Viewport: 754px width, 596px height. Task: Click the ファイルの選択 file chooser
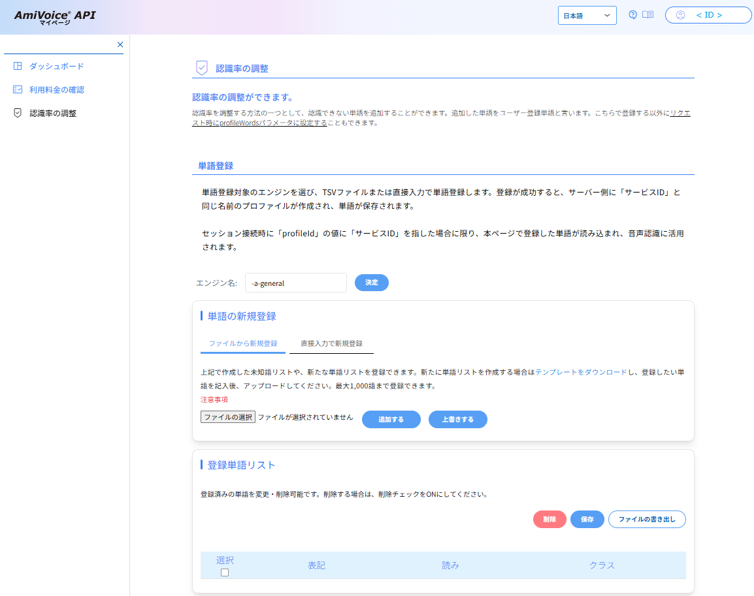[227, 417]
